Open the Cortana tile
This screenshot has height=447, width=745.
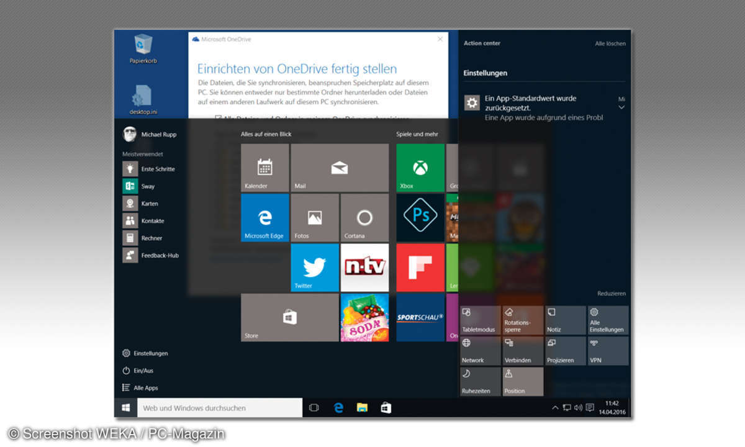364,218
